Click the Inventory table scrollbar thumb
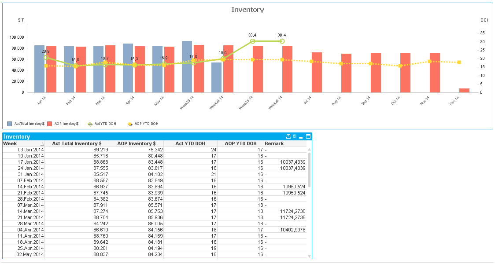Screen dimensions: 495x264 [x=309, y=170]
